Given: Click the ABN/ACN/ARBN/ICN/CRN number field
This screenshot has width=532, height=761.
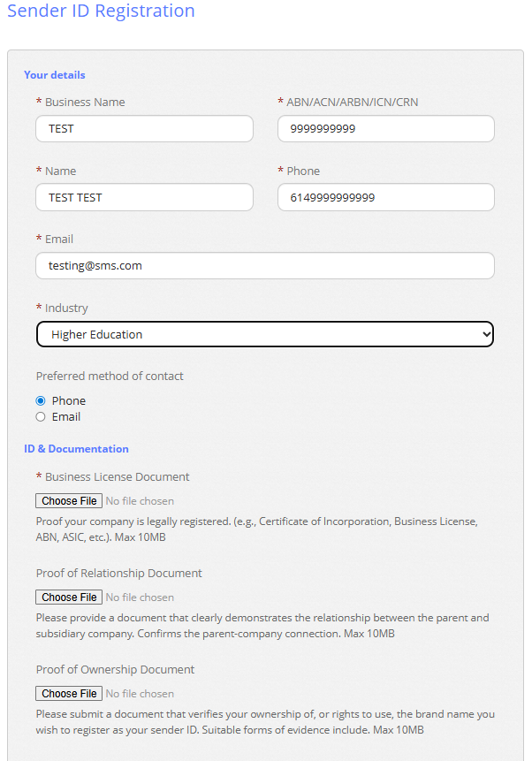Looking at the screenshot, I should 385,129.
